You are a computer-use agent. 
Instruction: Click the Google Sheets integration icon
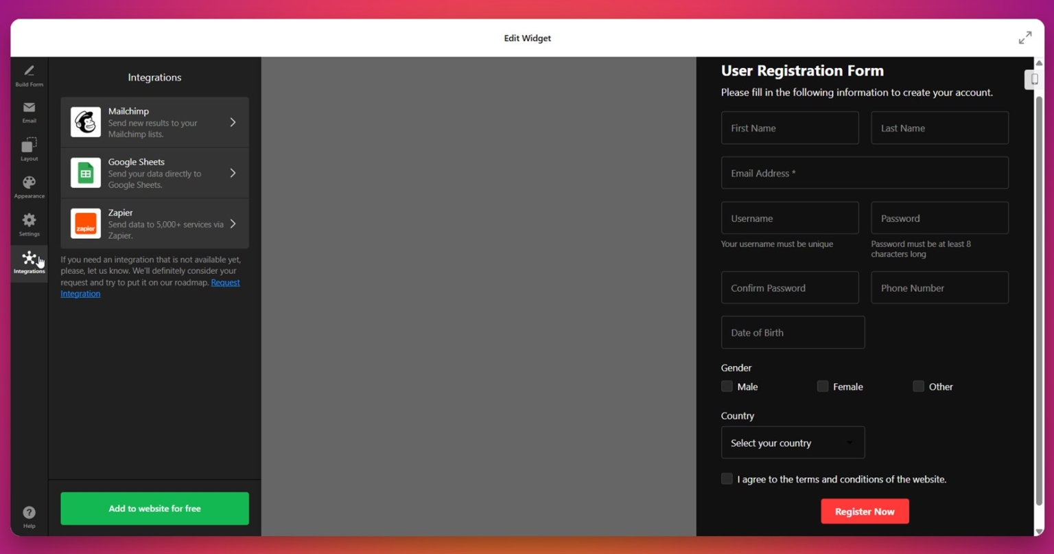[85, 172]
